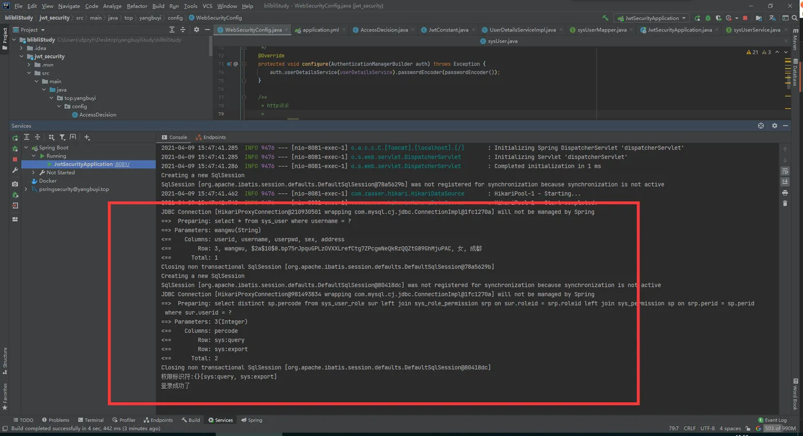803x436 pixels.
Task: Click the red Stop icon in the top toolbar
Action: (745, 18)
